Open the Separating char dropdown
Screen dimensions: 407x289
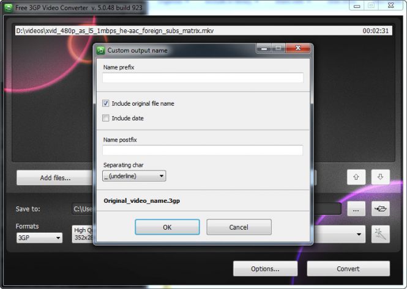pyautogui.click(x=133, y=176)
